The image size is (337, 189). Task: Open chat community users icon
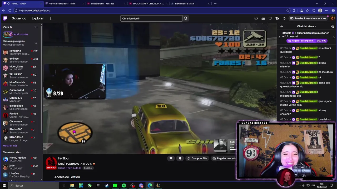pos(332,26)
